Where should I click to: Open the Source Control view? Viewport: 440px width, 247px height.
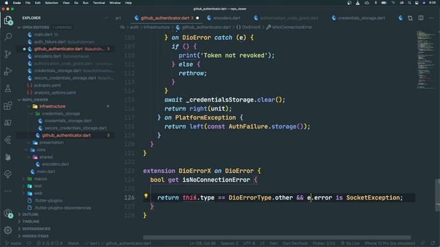pos(8,54)
